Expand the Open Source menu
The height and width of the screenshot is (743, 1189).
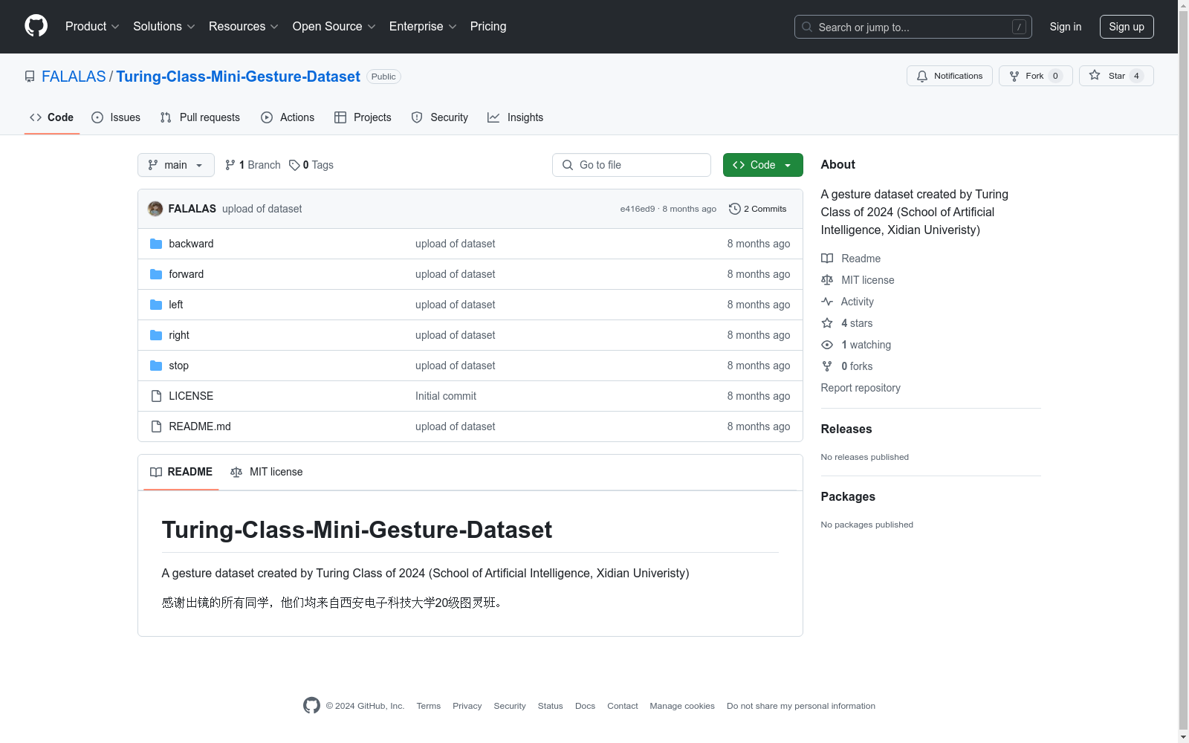[x=334, y=26]
